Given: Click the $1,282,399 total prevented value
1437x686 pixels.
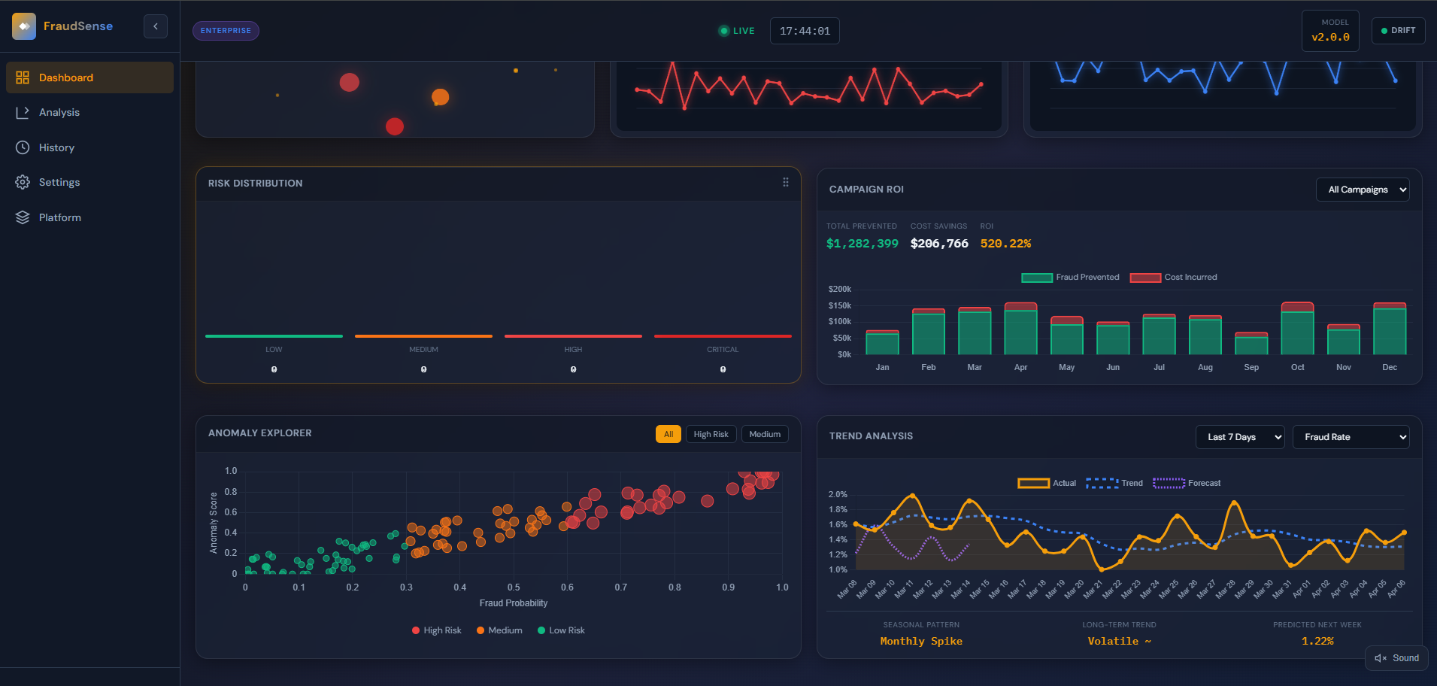Looking at the screenshot, I should (x=862, y=244).
